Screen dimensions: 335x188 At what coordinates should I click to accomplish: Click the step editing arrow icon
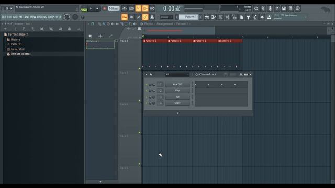(131, 17)
